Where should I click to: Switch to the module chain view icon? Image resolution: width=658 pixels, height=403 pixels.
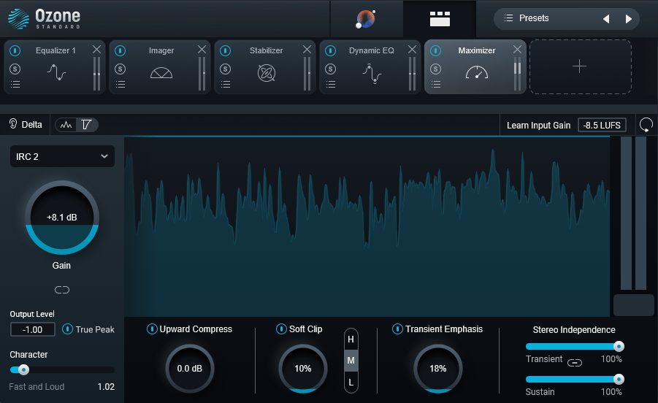[440, 19]
